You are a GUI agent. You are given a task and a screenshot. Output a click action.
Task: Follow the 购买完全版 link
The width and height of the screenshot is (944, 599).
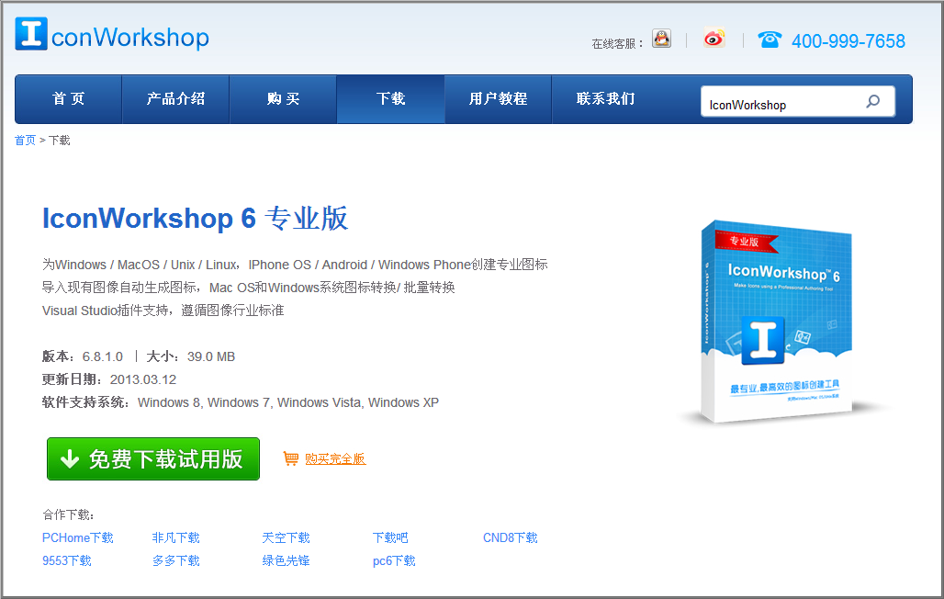pos(335,458)
